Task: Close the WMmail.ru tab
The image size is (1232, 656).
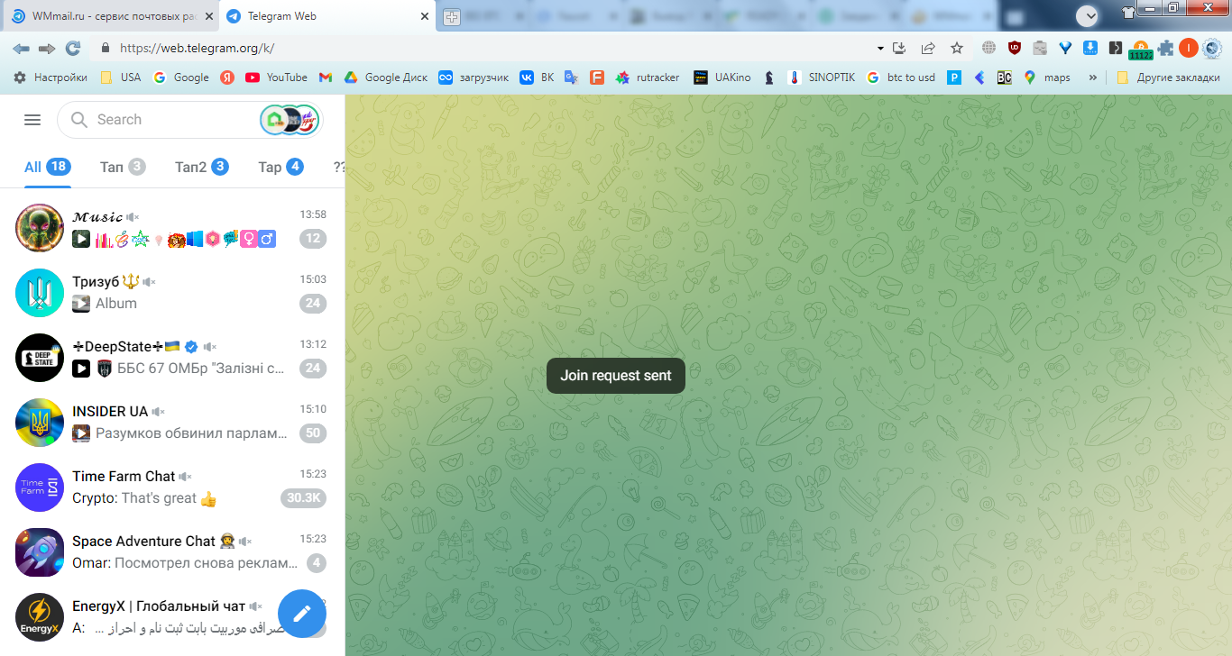Action: (208, 16)
